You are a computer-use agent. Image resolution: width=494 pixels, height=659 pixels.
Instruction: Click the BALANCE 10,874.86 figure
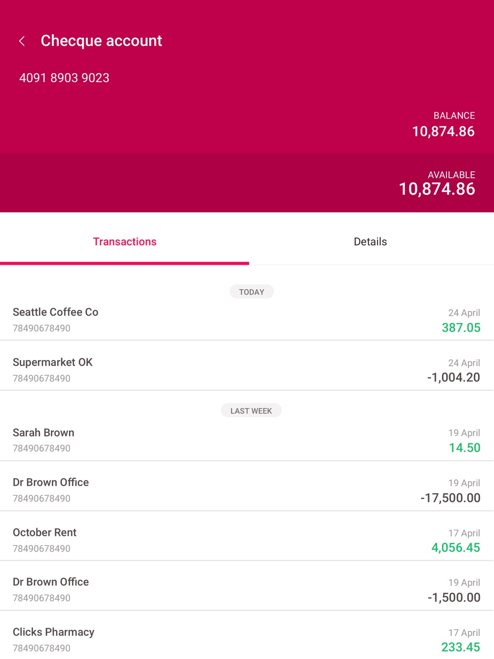pos(443,131)
